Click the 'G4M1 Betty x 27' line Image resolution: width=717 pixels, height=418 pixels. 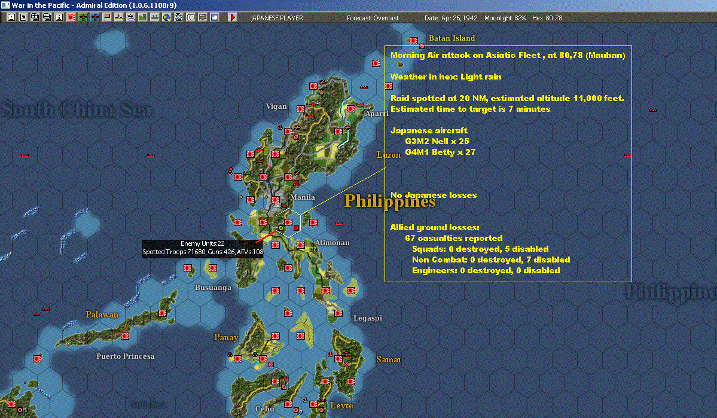440,152
